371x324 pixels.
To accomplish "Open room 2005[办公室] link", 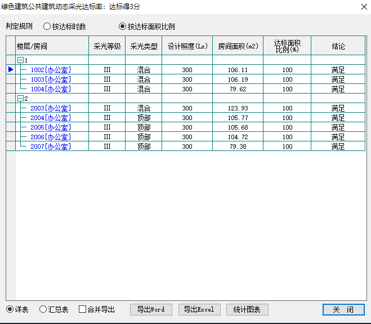I will click(51, 127).
